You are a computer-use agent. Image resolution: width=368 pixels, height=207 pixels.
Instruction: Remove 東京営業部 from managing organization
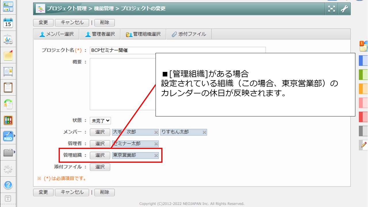156,156
